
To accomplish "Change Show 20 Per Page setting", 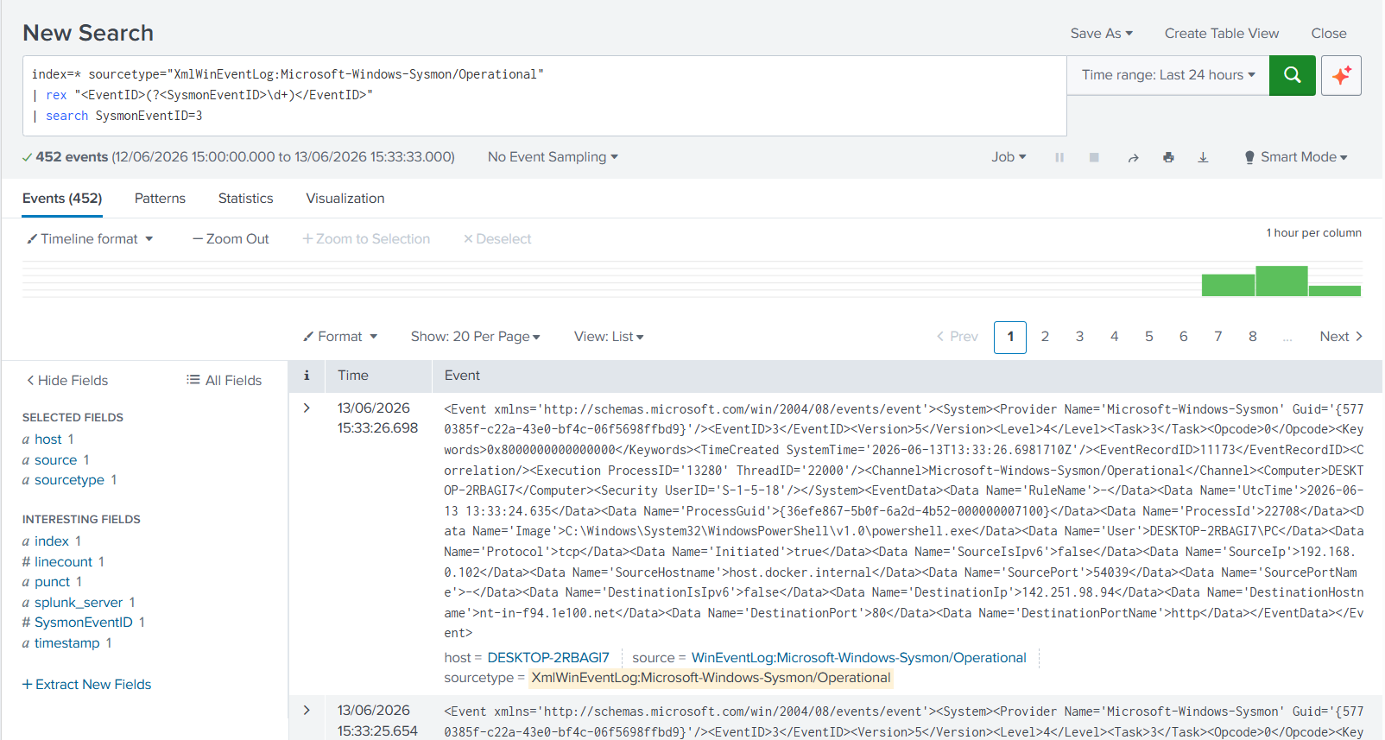I will 475,337.
